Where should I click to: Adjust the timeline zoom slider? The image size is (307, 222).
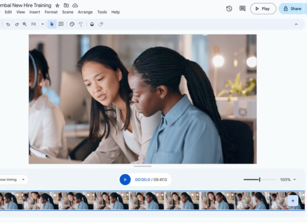coord(260,179)
